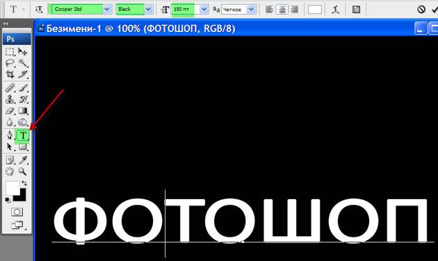This screenshot has height=261, width=438.
Task: Select the Zoom tool
Action: tap(23, 171)
